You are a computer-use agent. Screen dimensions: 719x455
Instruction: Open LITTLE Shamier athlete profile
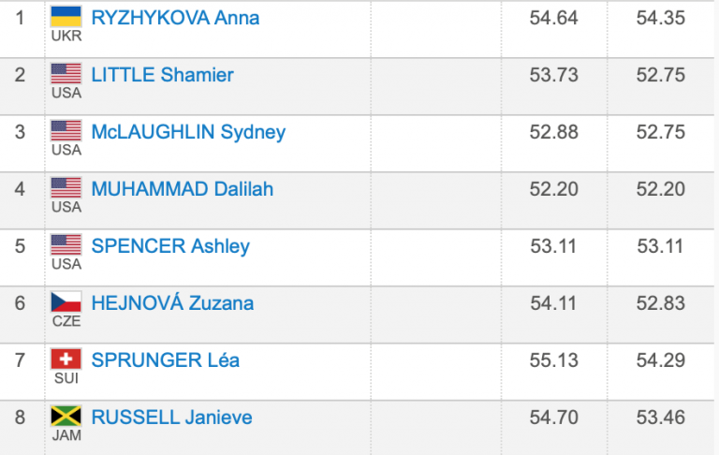162,75
